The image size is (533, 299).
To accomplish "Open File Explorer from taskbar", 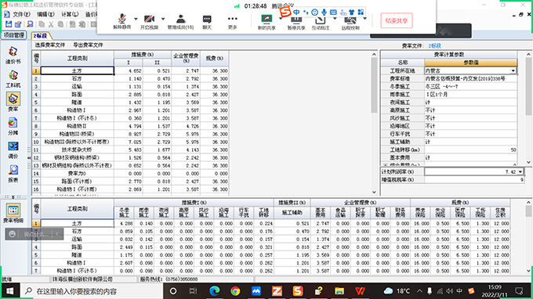I will tap(339, 291).
